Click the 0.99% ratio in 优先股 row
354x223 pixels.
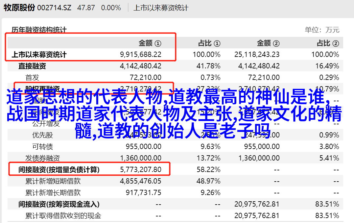(329, 135)
